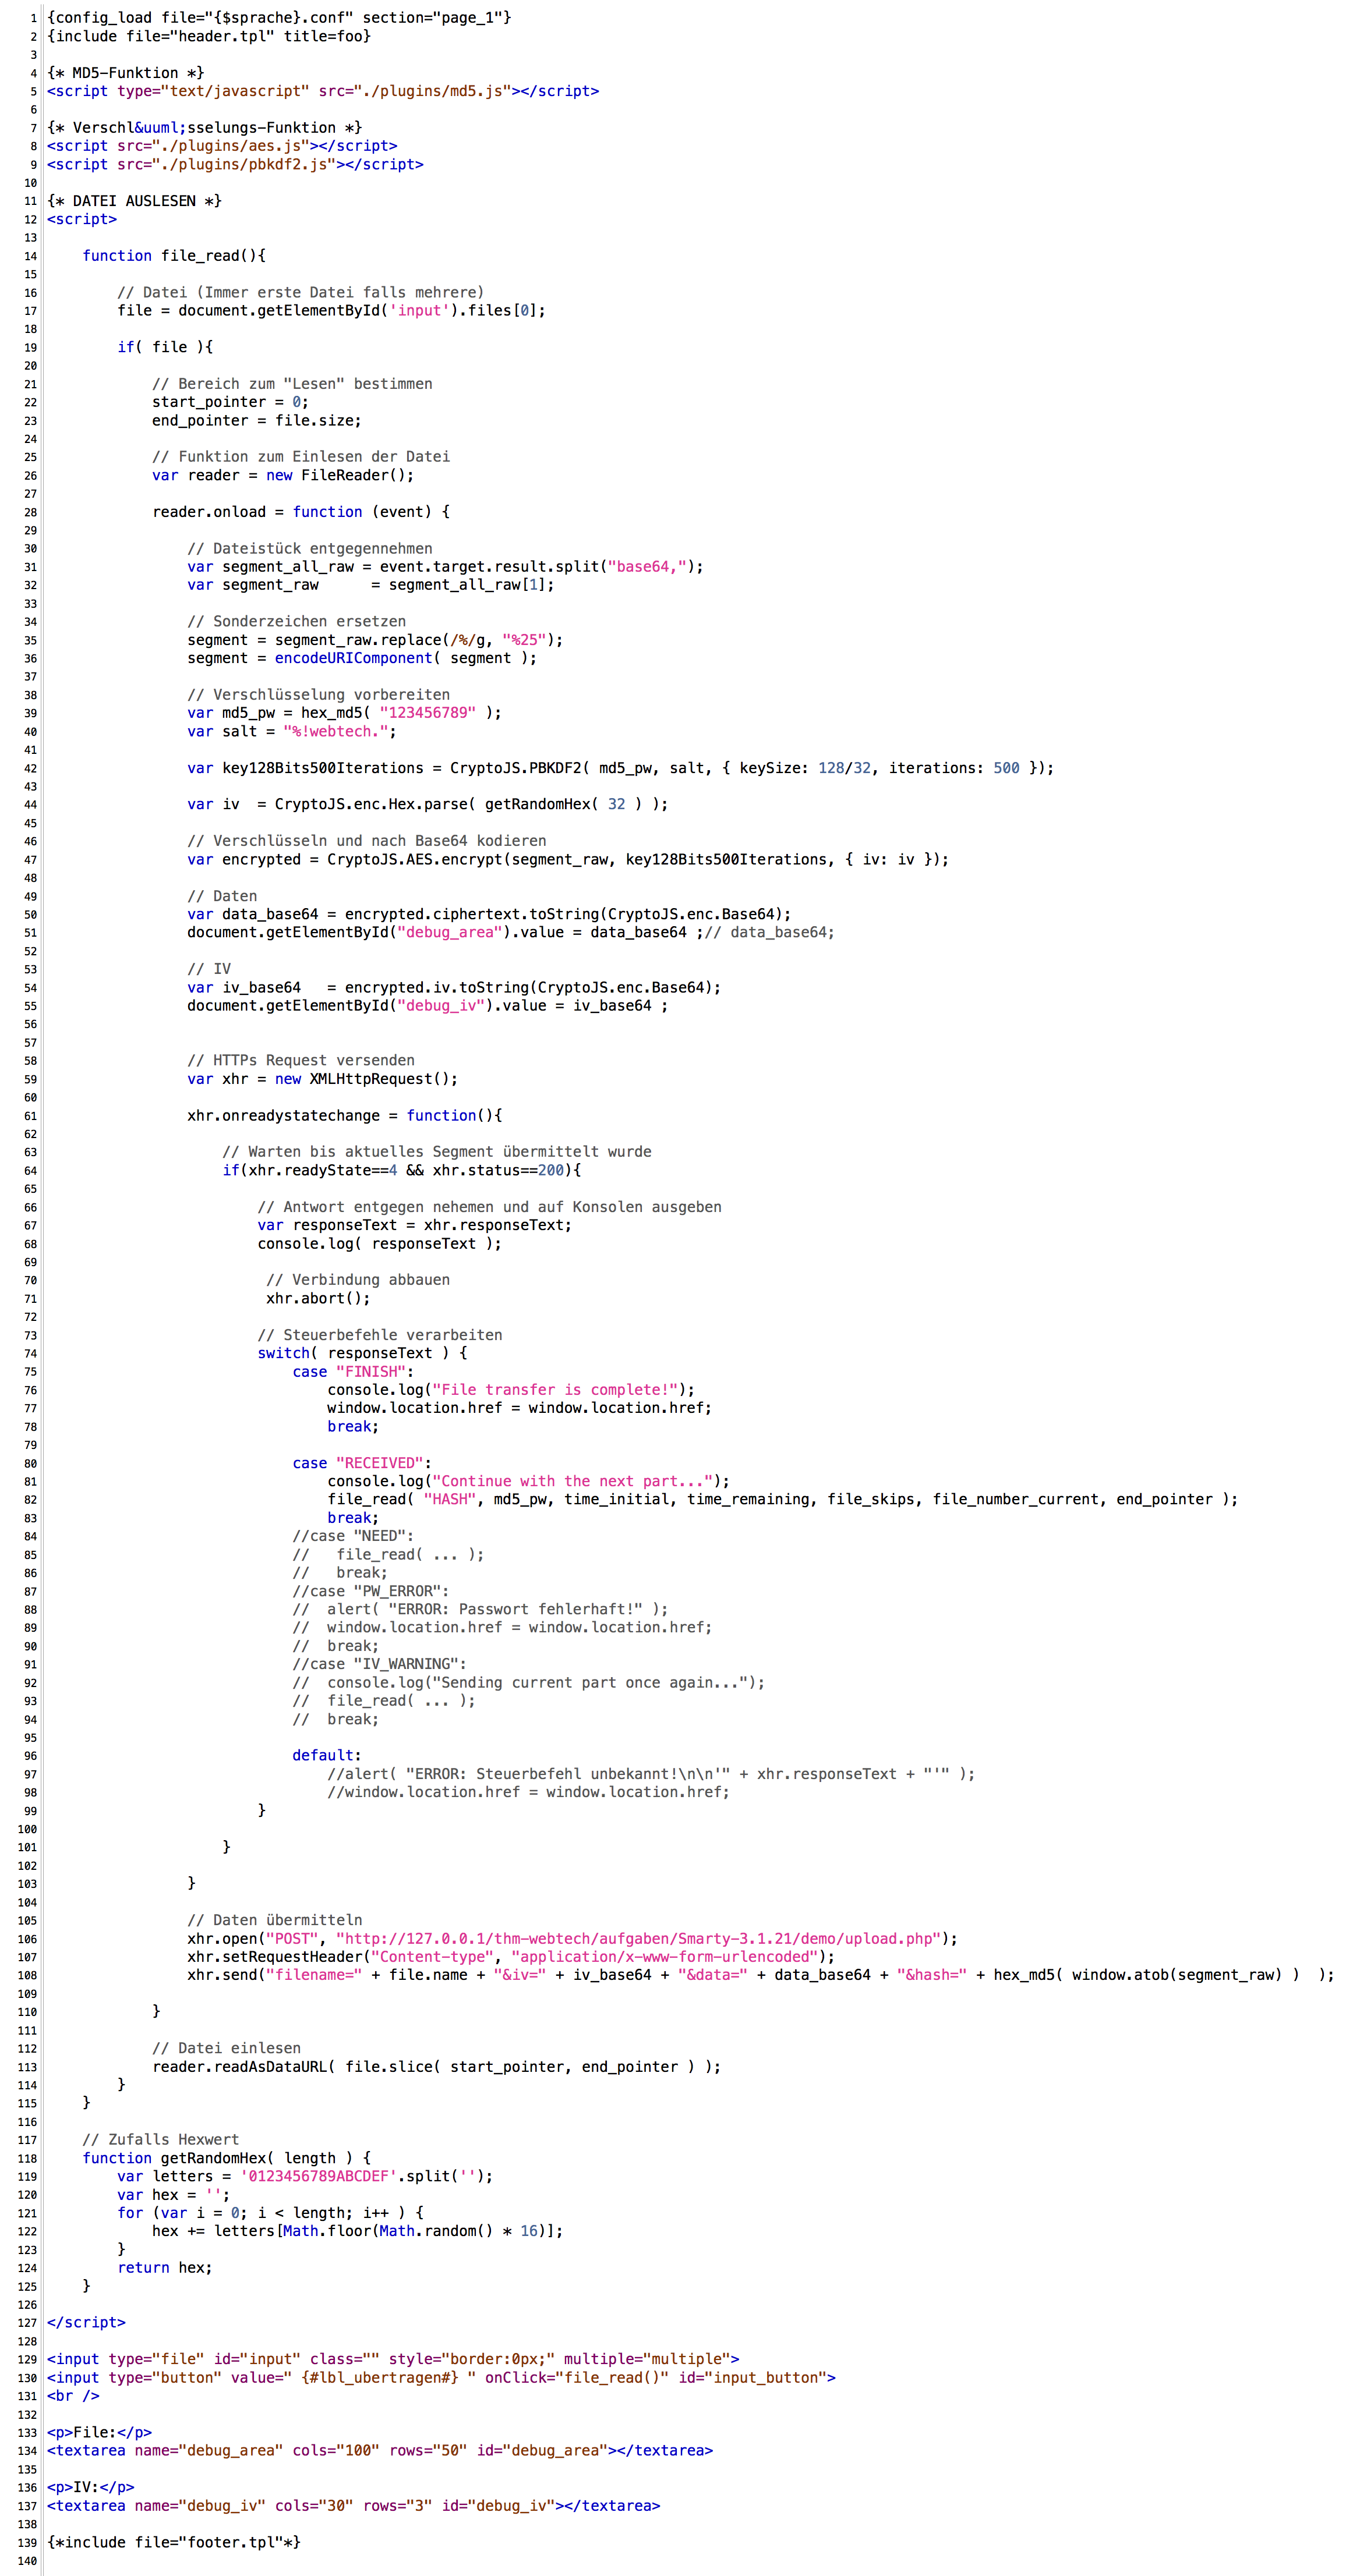Image resolution: width=1360 pixels, height=2576 pixels.
Task: Click the input type="button" tag line
Action: click(x=441, y=2377)
